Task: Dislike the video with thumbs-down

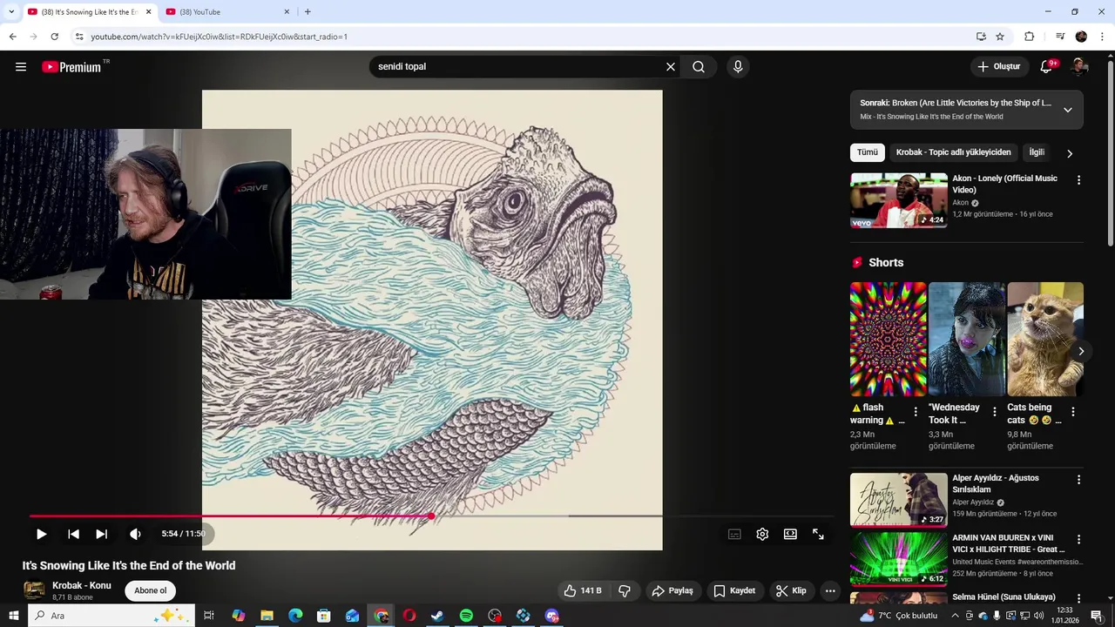Action: (x=625, y=590)
